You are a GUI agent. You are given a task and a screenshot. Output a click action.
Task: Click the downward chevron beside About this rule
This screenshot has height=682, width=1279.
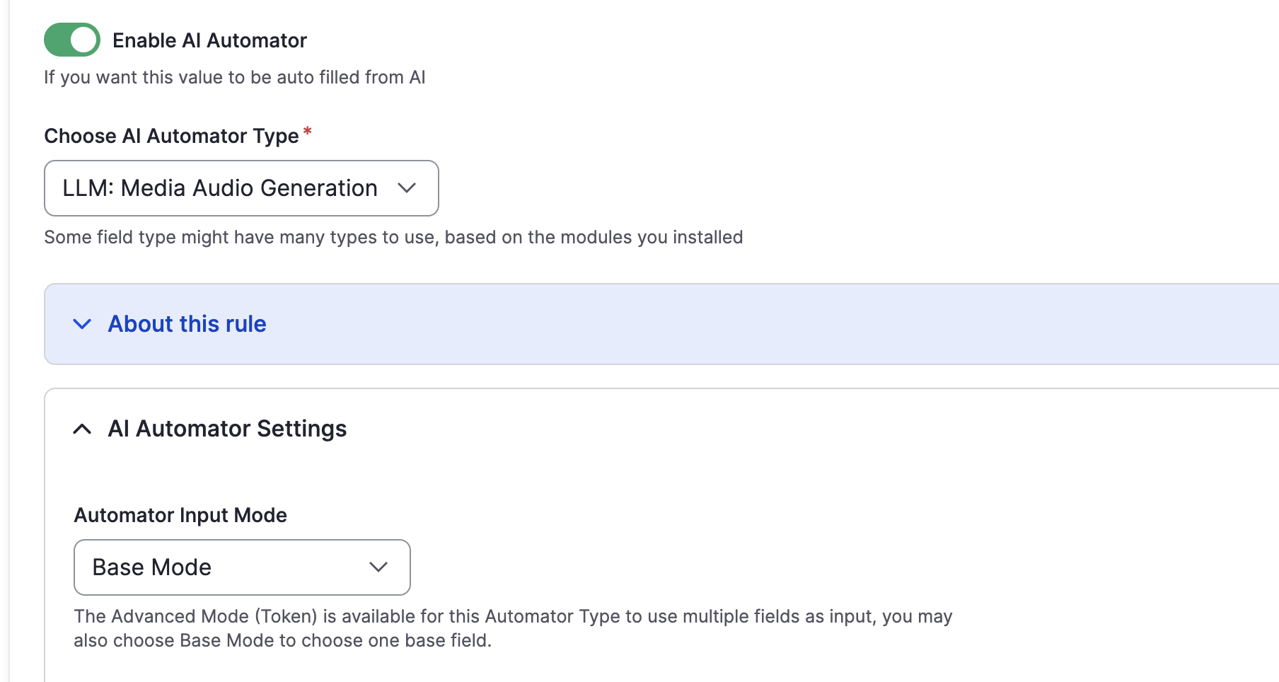click(x=82, y=324)
